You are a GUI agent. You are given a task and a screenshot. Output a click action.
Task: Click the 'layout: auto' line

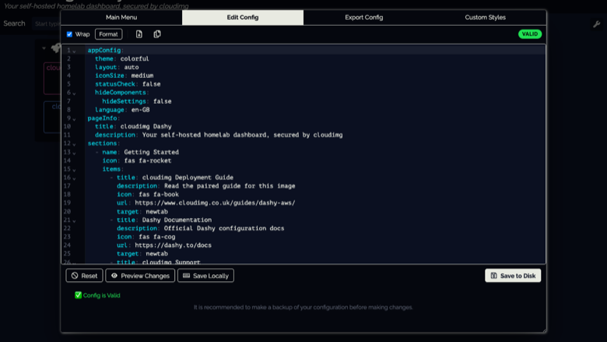[117, 68]
